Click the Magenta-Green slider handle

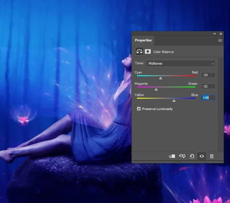tap(156, 89)
